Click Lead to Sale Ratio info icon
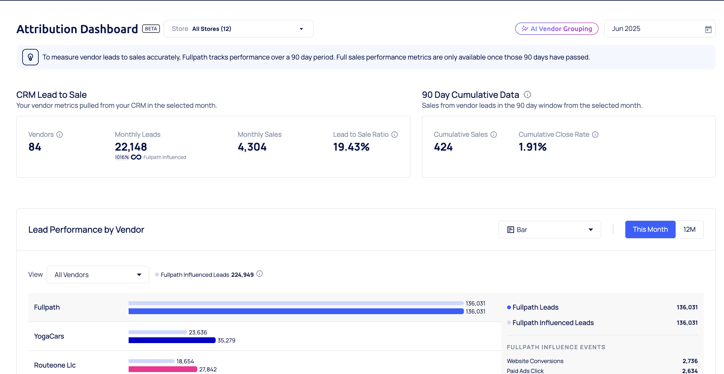 pyautogui.click(x=395, y=135)
